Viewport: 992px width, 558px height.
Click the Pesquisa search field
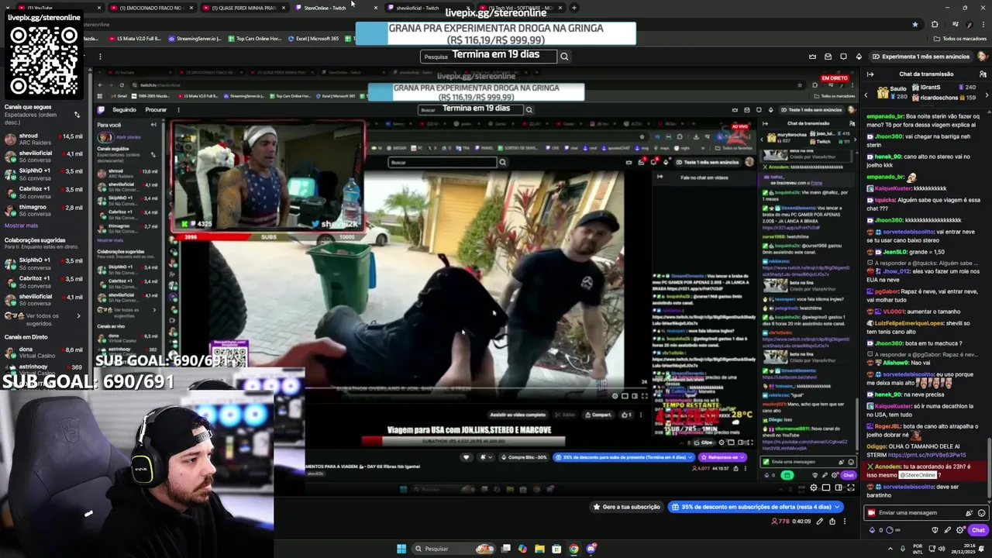(x=489, y=57)
